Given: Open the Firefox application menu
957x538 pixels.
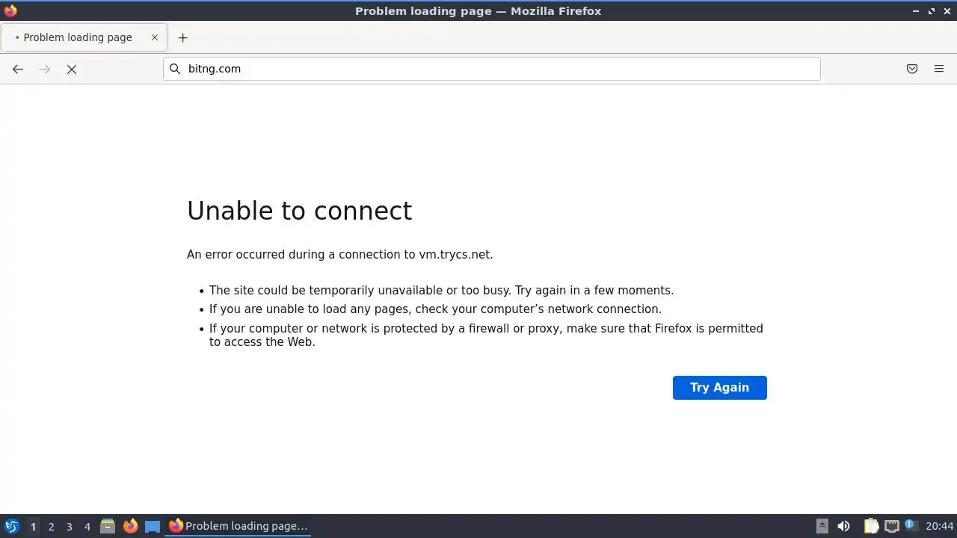Looking at the screenshot, I should (x=939, y=69).
